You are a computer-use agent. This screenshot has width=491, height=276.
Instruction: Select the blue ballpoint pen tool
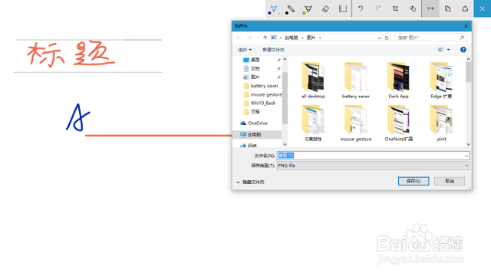pyautogui.click(x=274, y=8)
